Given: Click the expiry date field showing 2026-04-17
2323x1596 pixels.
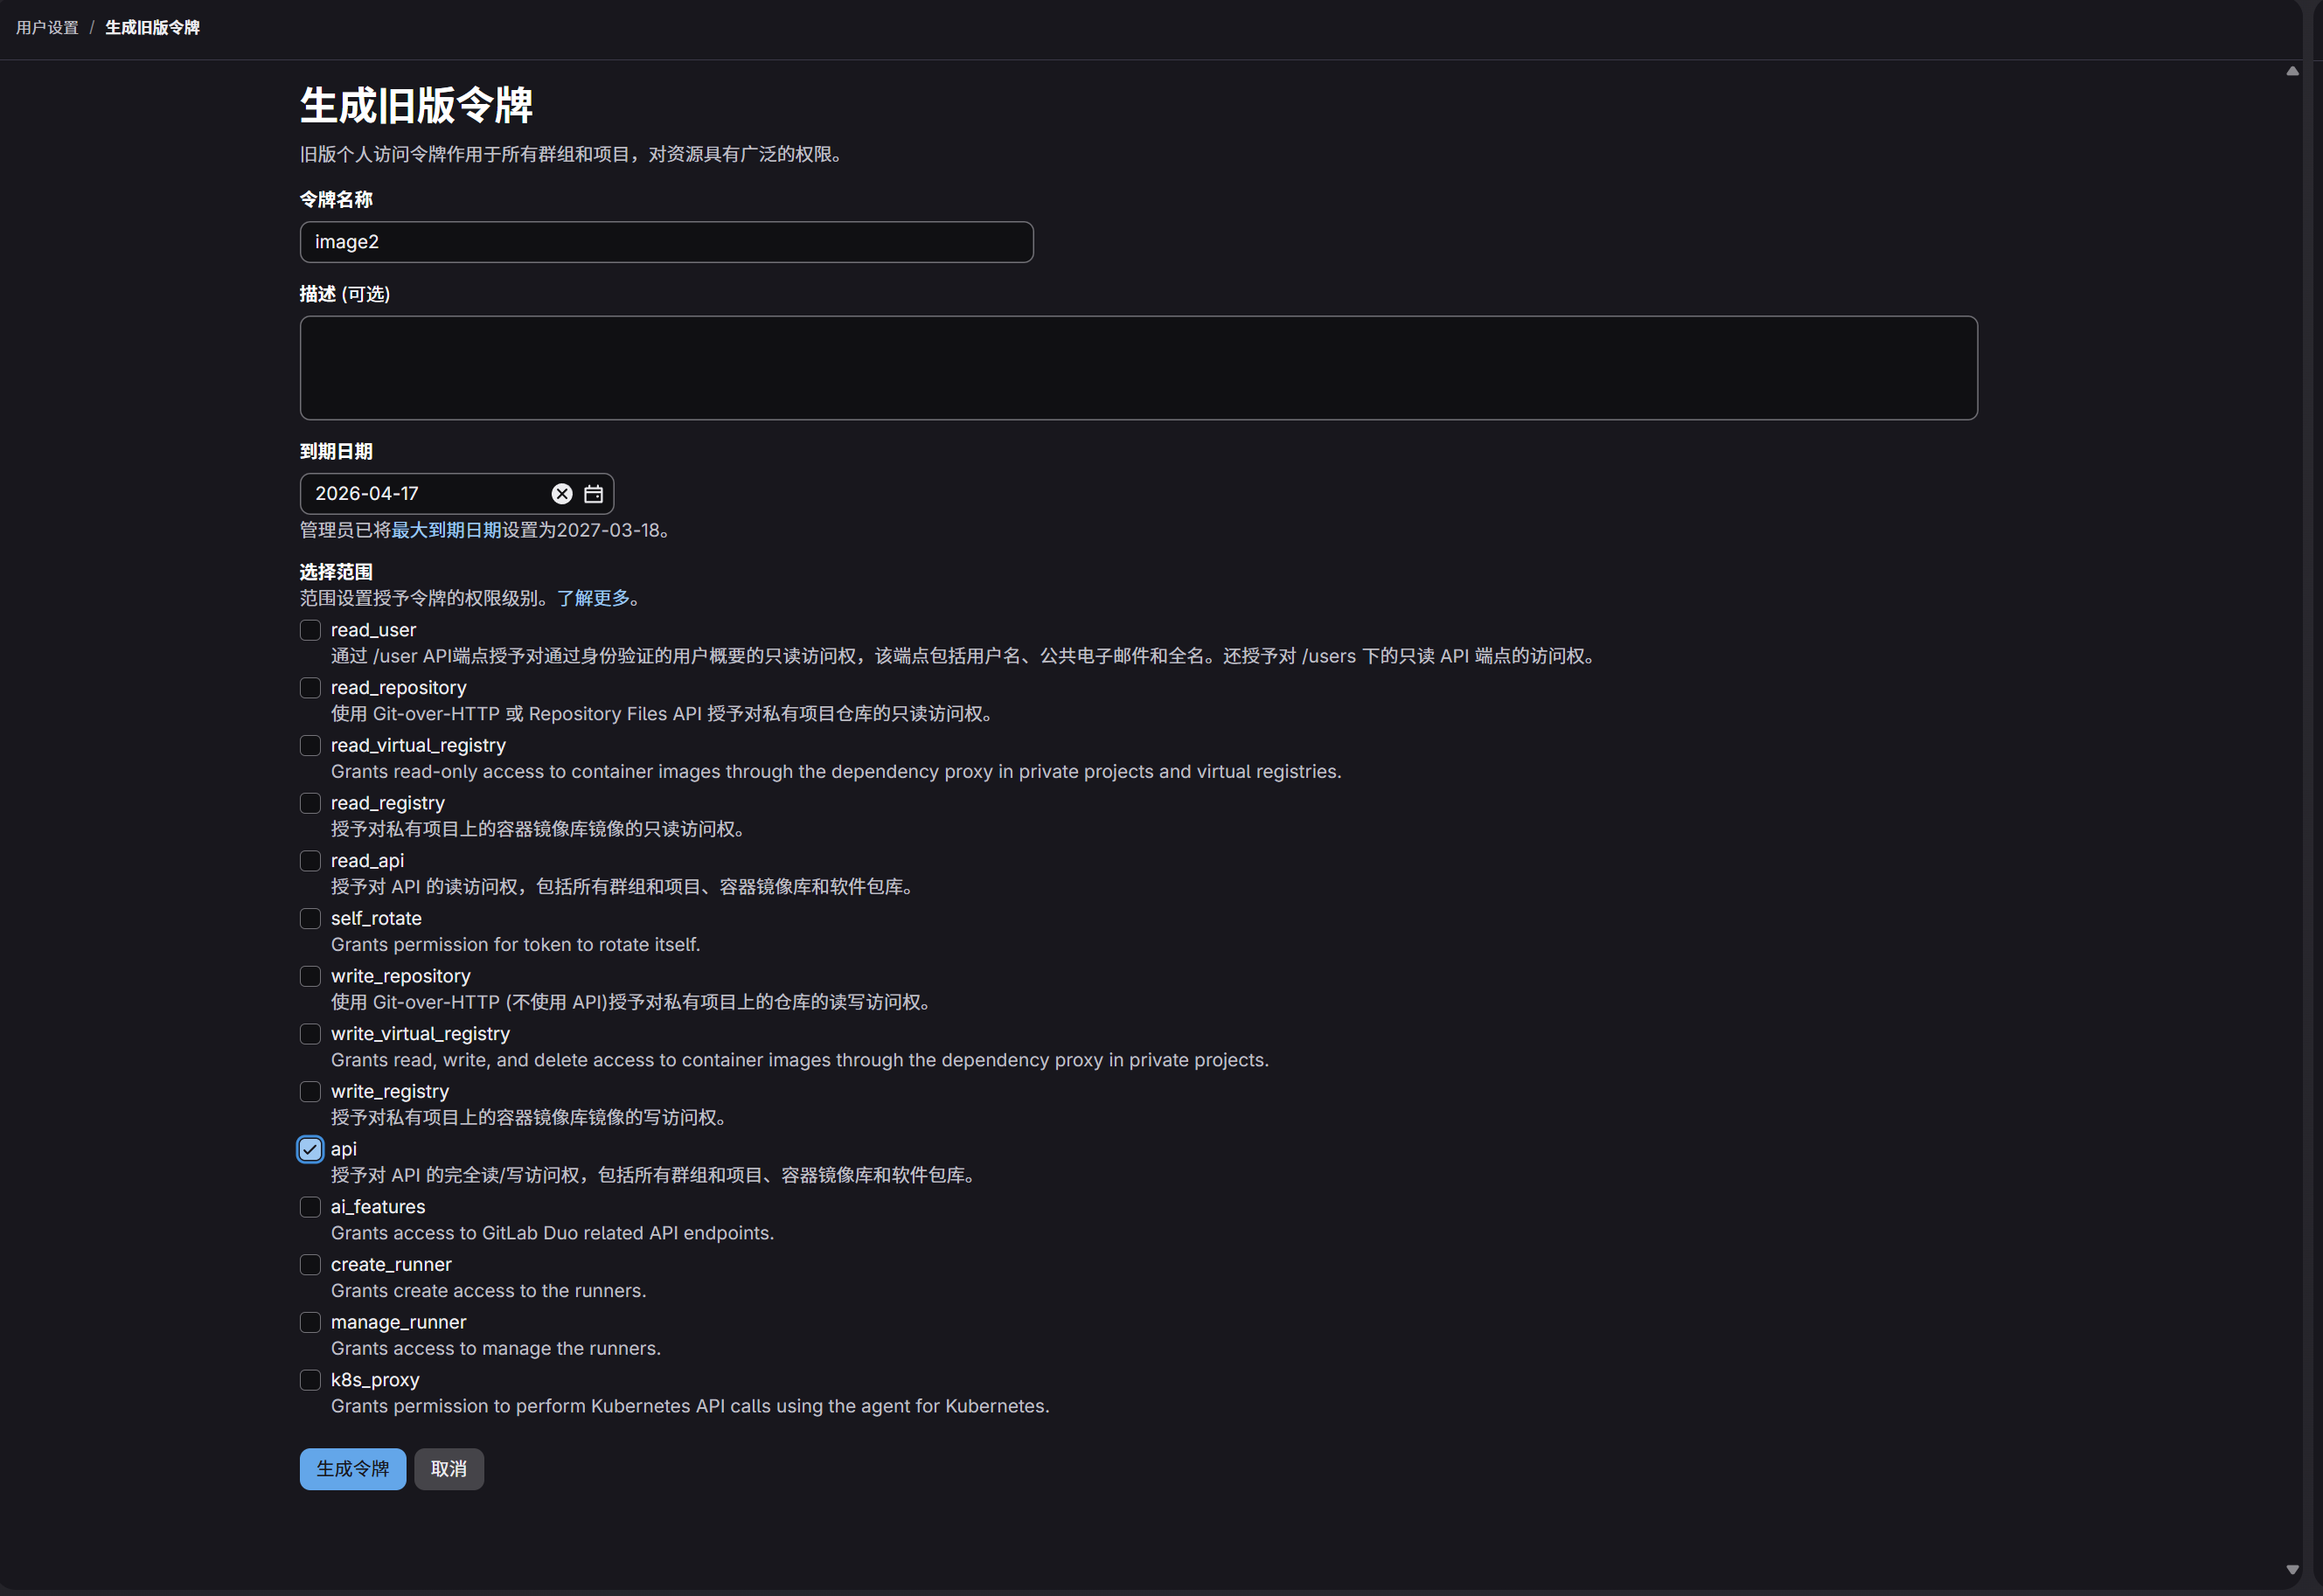Looking at the screenshot, I should [457, 494].
